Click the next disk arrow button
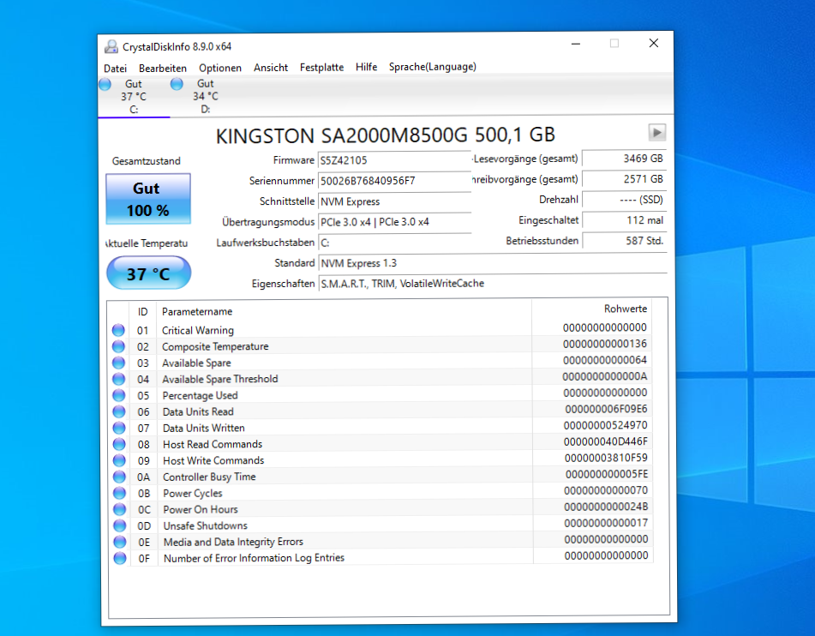This screenshot has width=815, height=636. tap(657, 133)
